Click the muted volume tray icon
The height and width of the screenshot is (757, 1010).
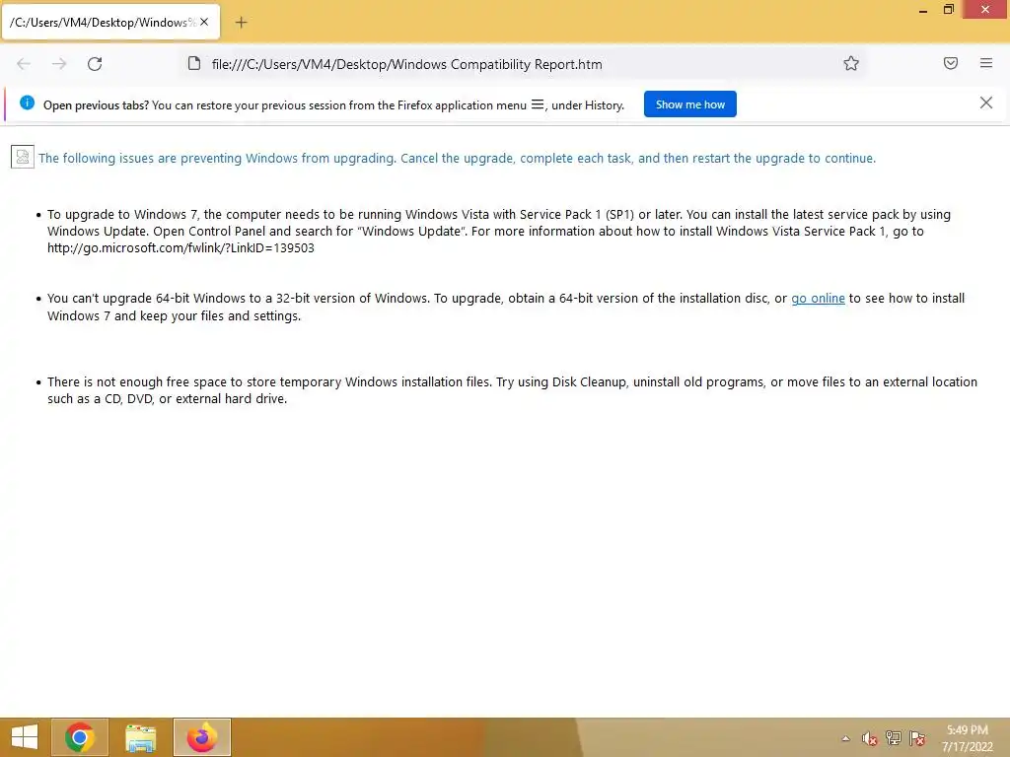tap(870, 739)
